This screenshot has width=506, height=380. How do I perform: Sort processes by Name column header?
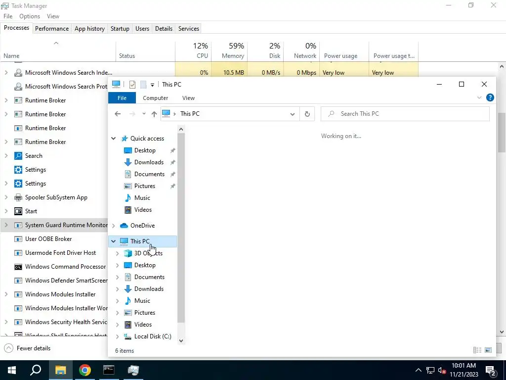coord(58,51)
